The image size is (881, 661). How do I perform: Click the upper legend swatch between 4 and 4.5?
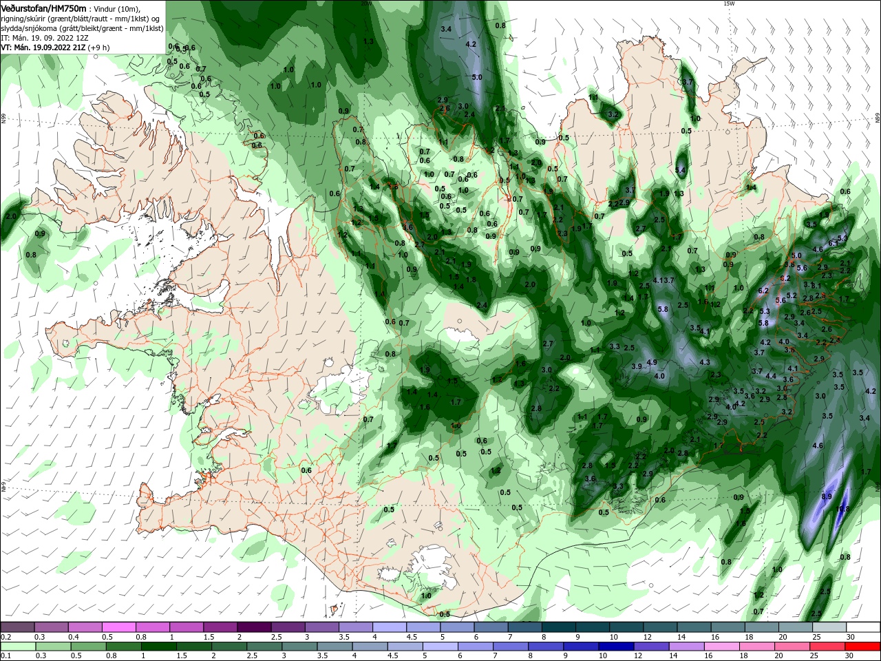[390, 627]
